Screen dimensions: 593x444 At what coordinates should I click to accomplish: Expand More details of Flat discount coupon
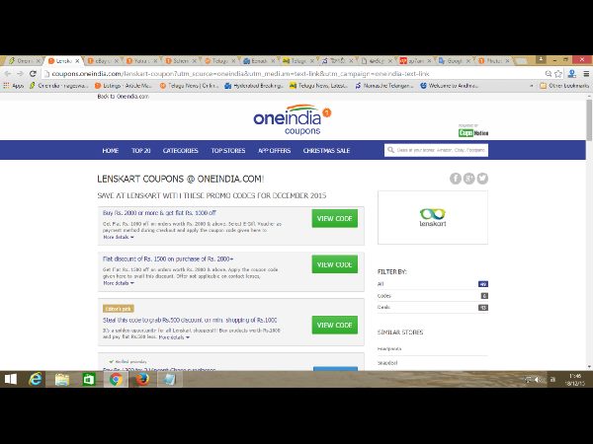pos(118,283)
